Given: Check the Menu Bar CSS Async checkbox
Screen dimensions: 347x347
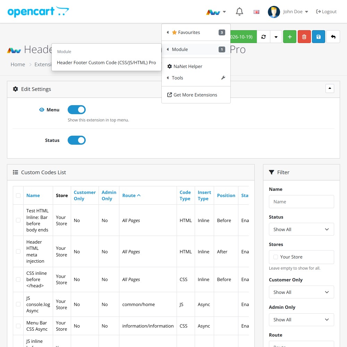Looking at the screenshot, I should (18, 326).
